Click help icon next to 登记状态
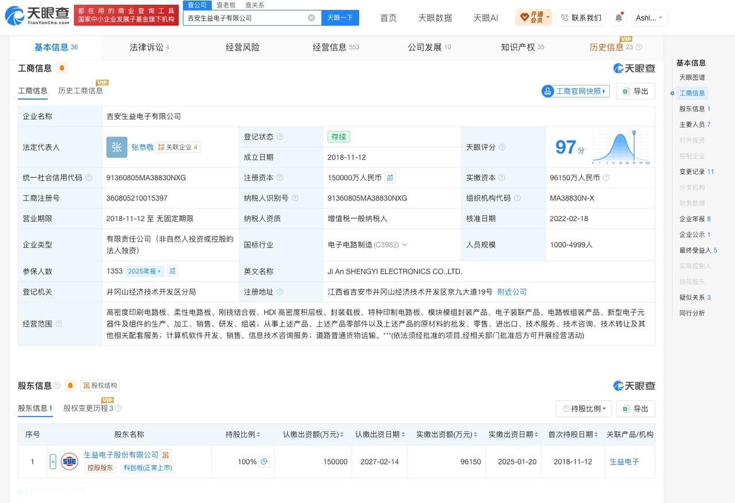The image size is (735, 503). (280, 137)
